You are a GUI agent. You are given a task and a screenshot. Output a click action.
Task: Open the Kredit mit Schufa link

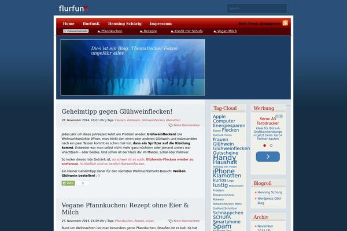click(187, 31)
